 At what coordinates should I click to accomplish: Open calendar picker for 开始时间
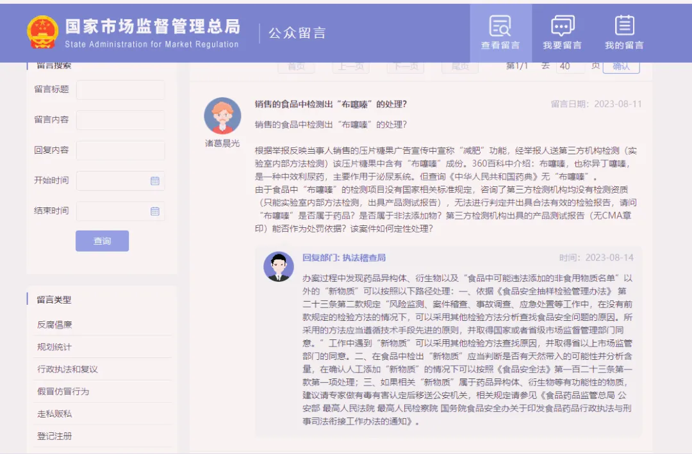[x=155, y=181]
